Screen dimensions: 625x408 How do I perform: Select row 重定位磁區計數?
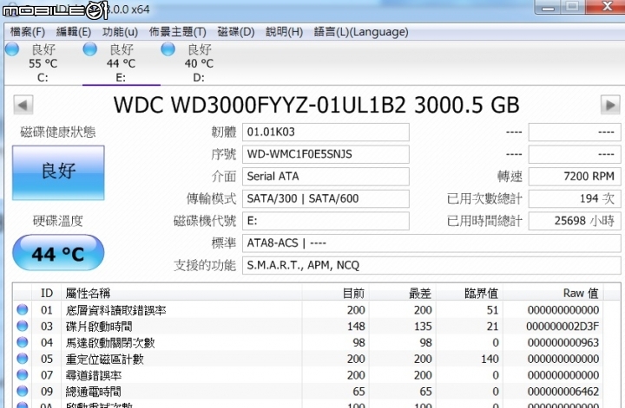(x=307, y=359)
